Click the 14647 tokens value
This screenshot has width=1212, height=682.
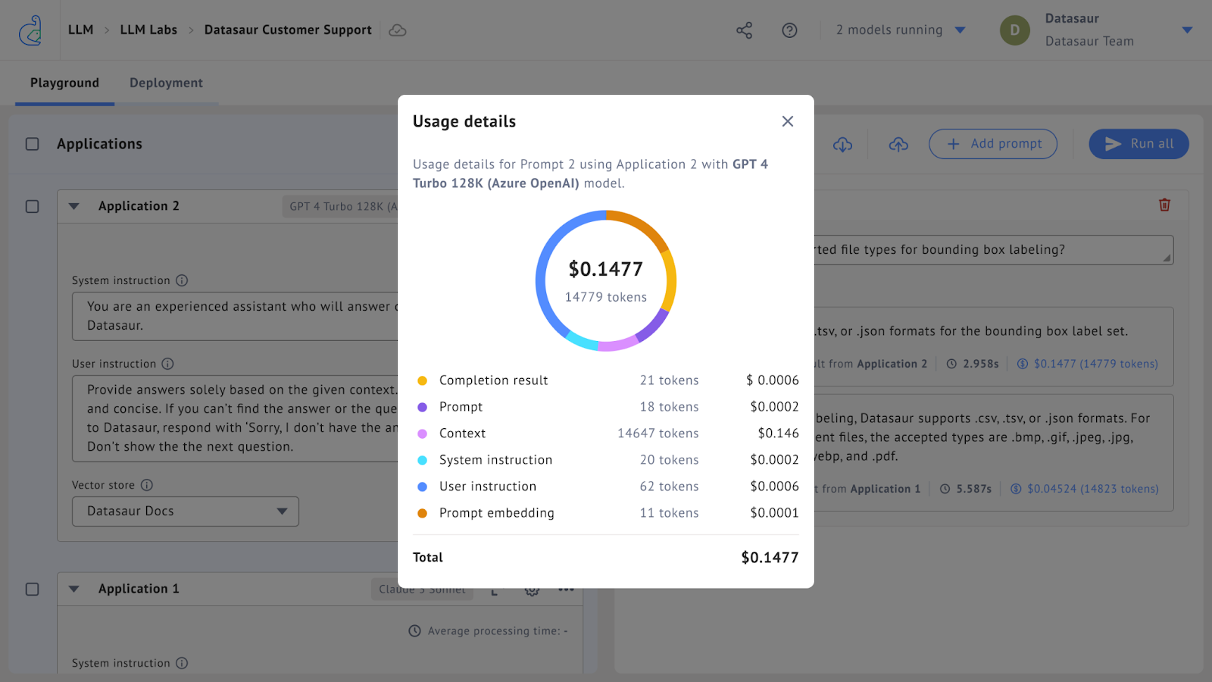(658, 433)
